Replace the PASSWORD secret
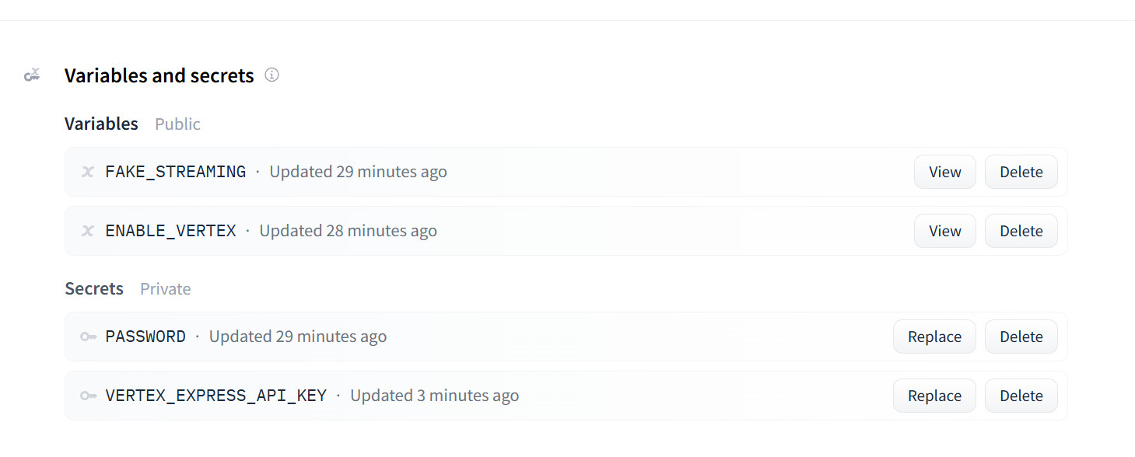 tap(934, 337)
